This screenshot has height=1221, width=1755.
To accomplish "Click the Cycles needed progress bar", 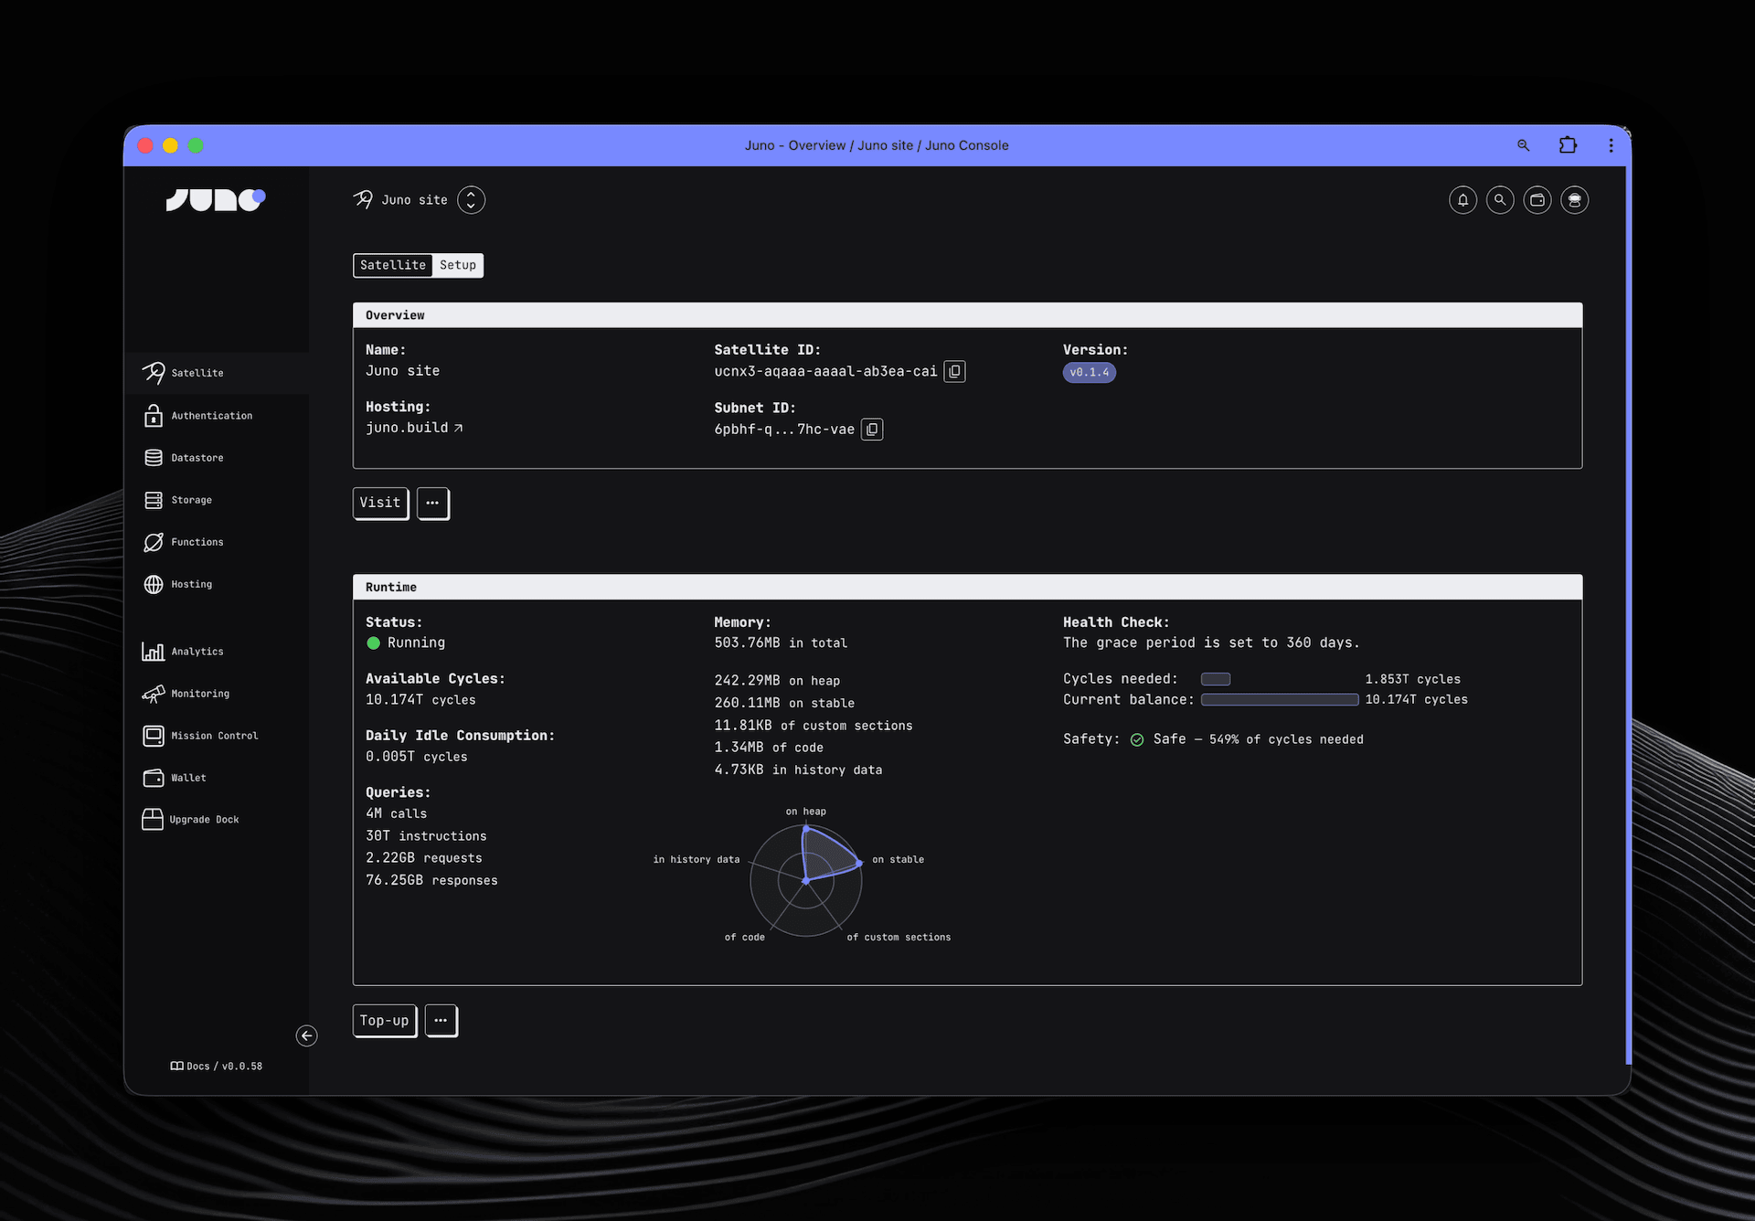I will point(1216,679).
